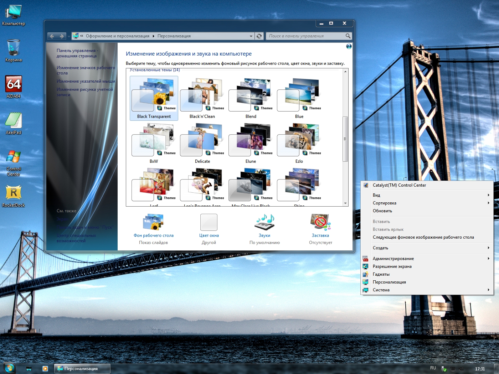
Task: Choose the BxW theme
Action: [x=154, y=143]
